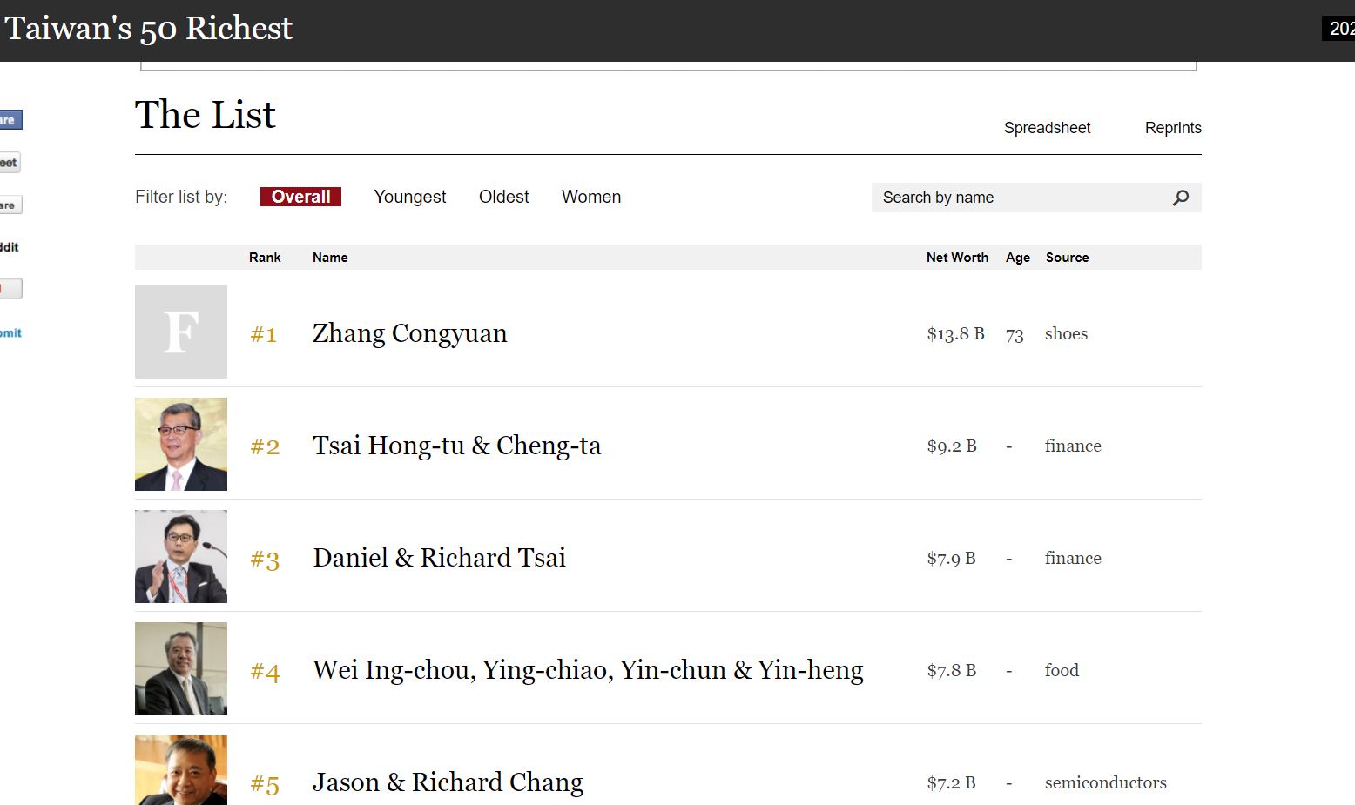
Task: Open the photo of Tsai Hong-tu
Action: point(181,444)
